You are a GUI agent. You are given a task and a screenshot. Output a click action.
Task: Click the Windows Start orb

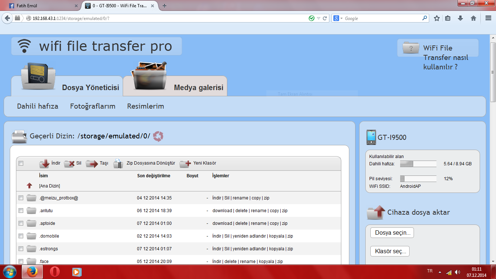[x=10, y=272]
